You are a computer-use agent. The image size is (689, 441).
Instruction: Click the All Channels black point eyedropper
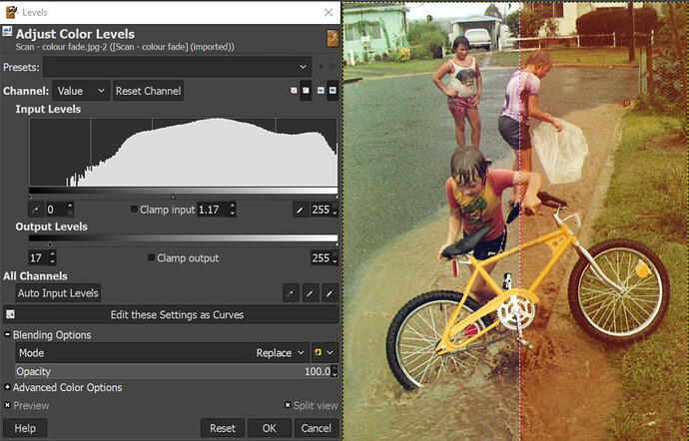291,293
